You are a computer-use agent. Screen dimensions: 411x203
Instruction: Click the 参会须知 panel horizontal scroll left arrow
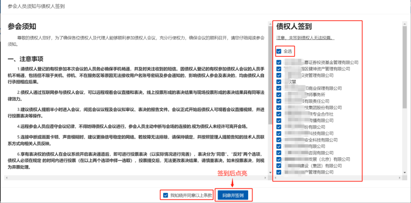click(6, 177)
